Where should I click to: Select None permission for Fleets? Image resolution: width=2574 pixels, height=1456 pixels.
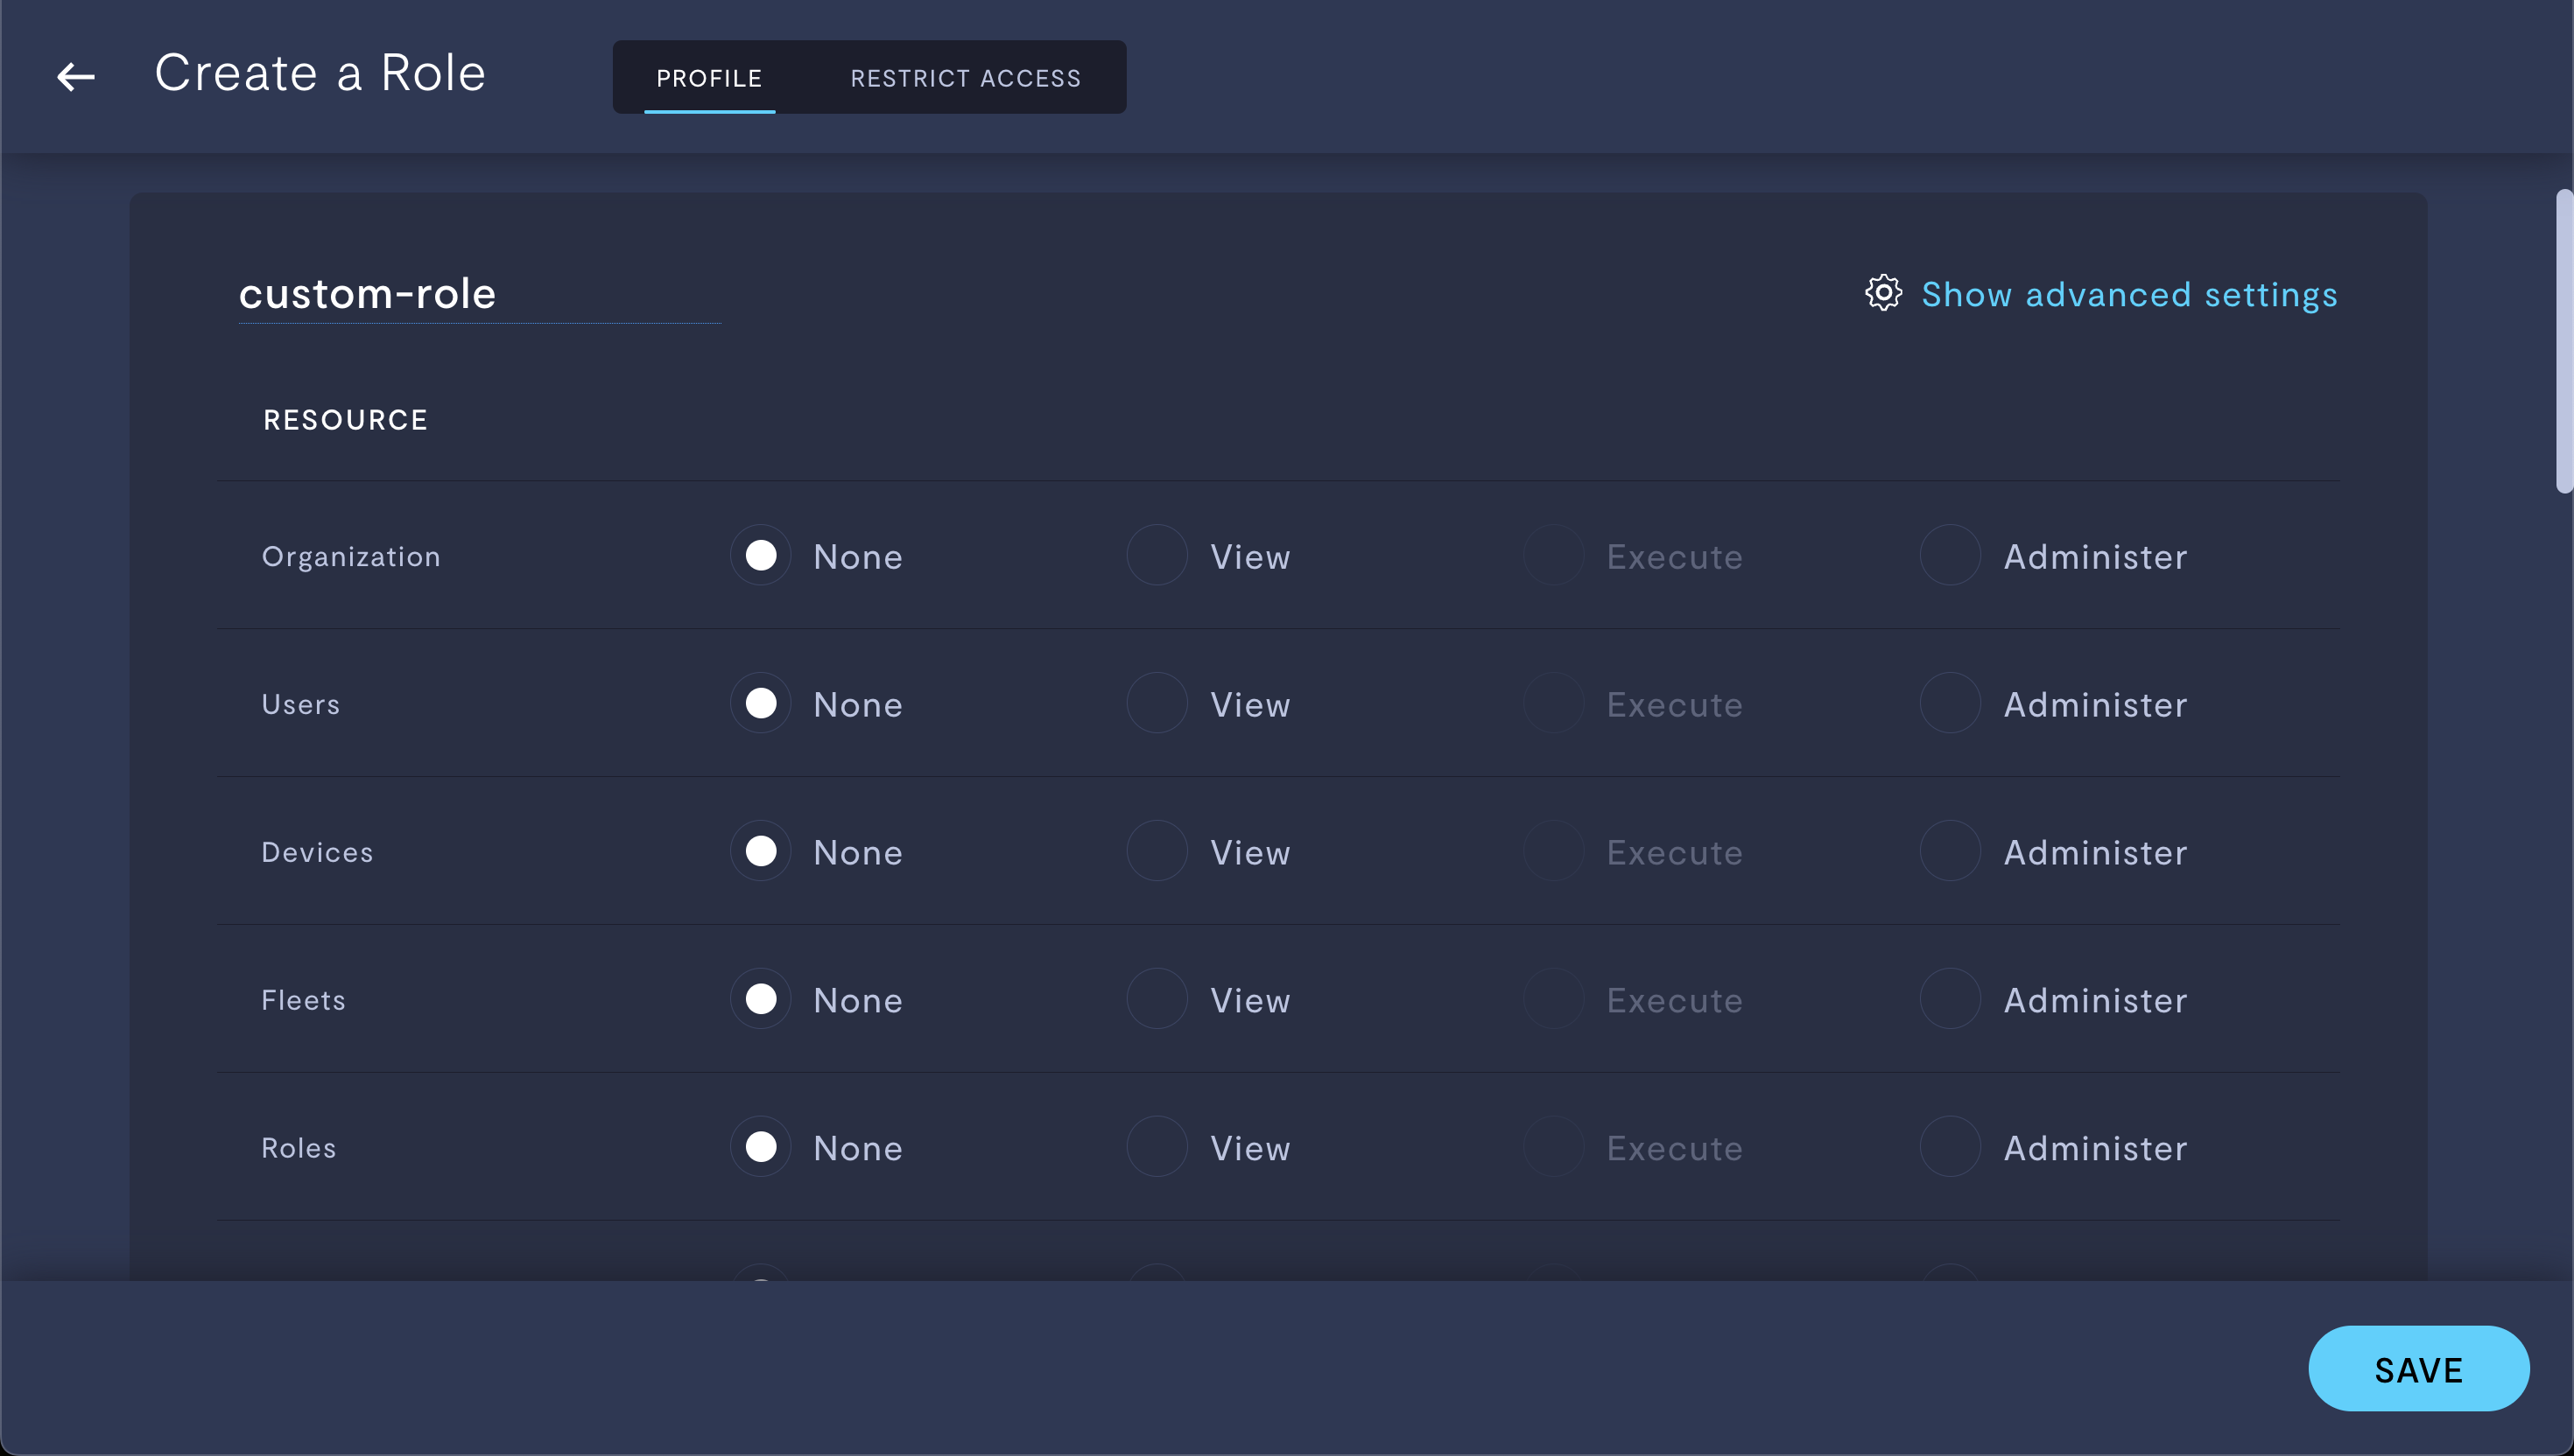coord(762,998)
